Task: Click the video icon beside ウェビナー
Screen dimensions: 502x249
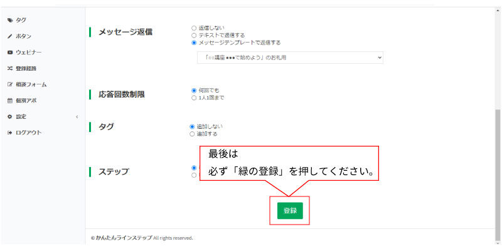Action: tap(9, 53)
